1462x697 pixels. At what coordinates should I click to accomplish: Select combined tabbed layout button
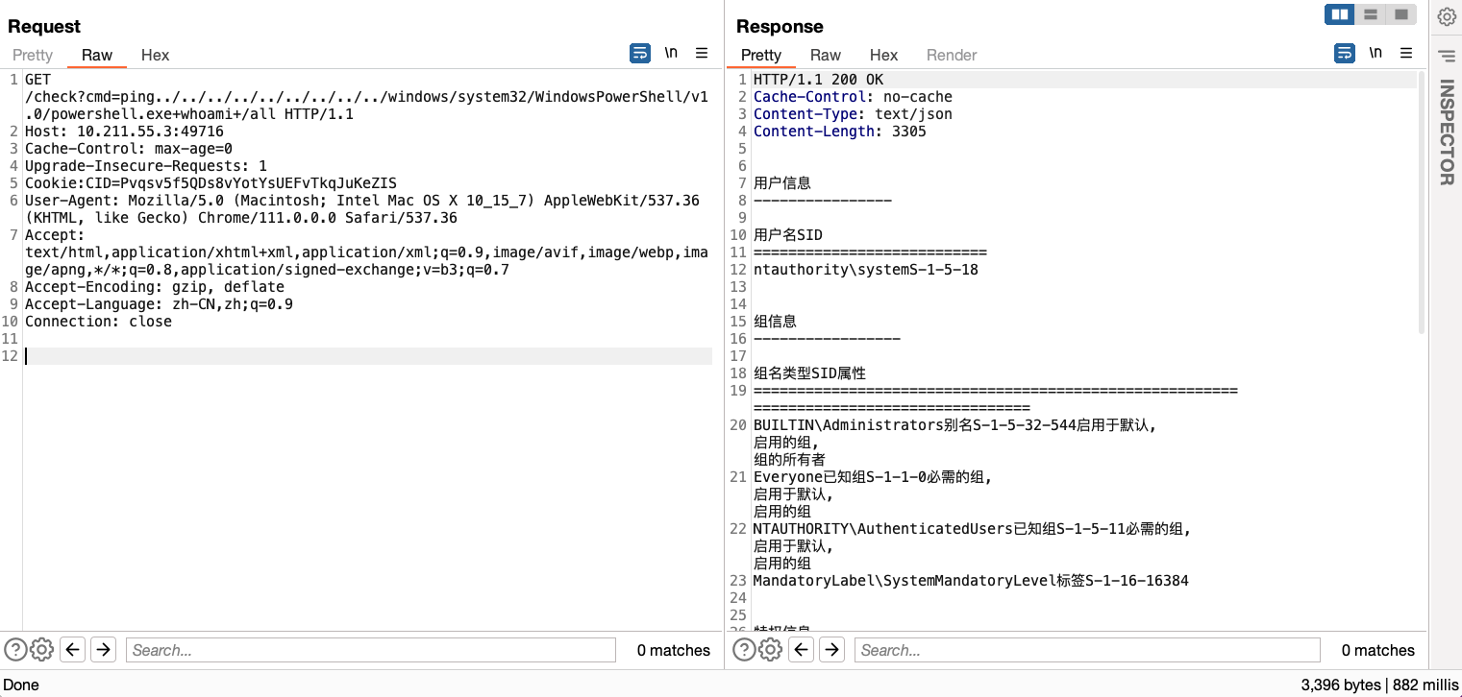(1401, 14)
